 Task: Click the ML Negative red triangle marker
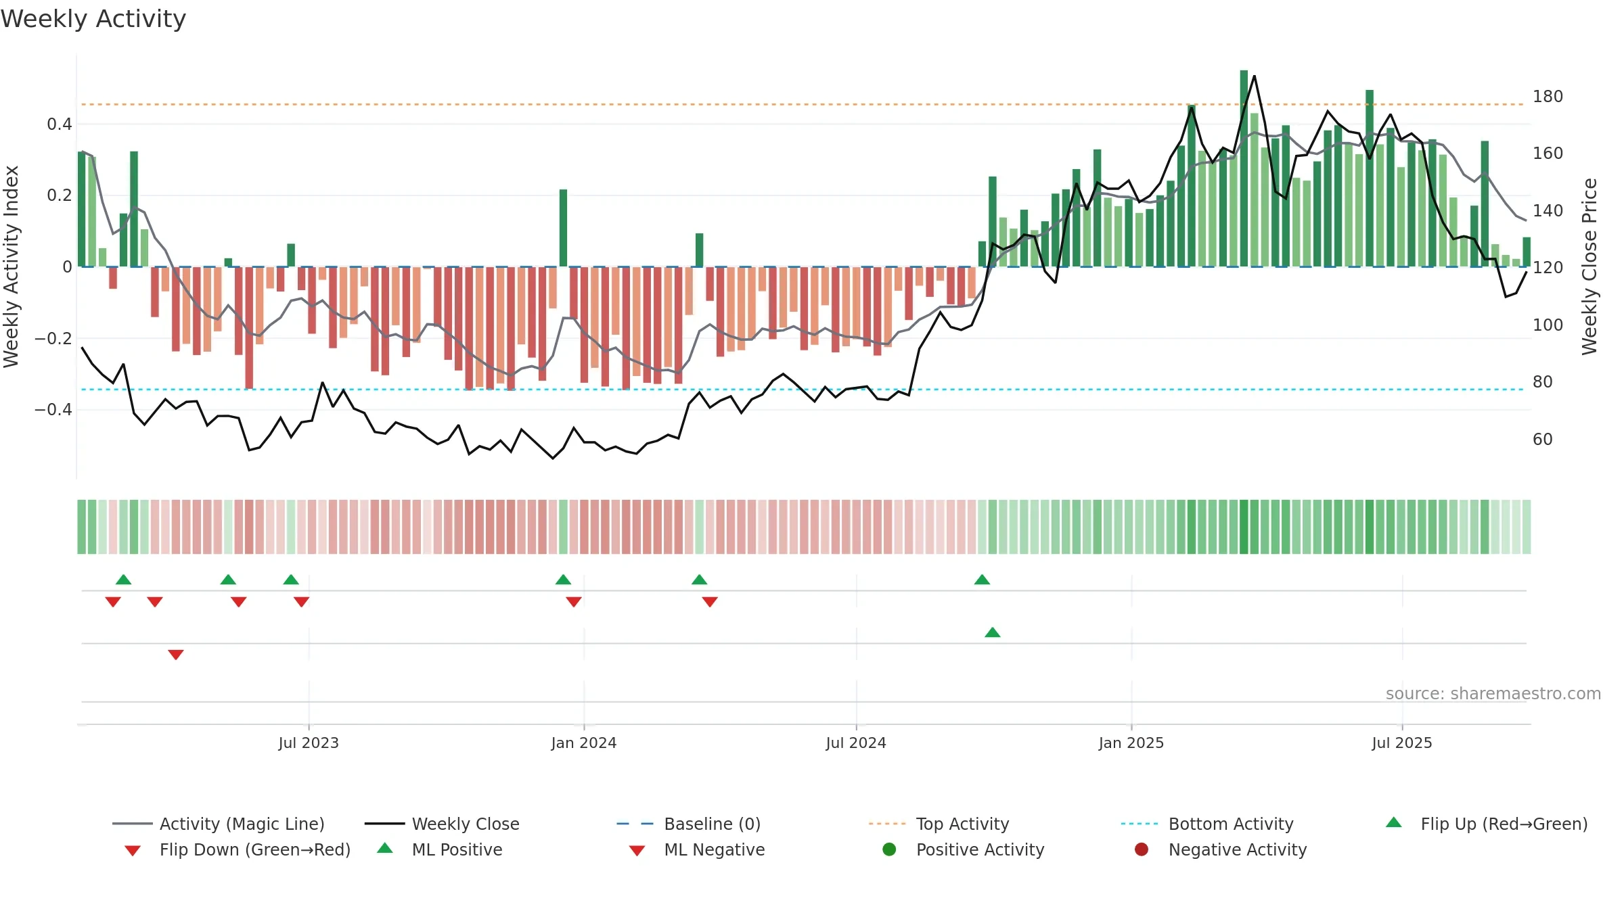[x=176, y=655]
